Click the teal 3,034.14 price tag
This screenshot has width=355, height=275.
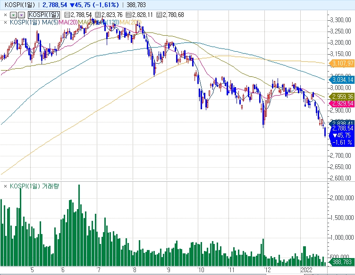[x=342, y=80]
